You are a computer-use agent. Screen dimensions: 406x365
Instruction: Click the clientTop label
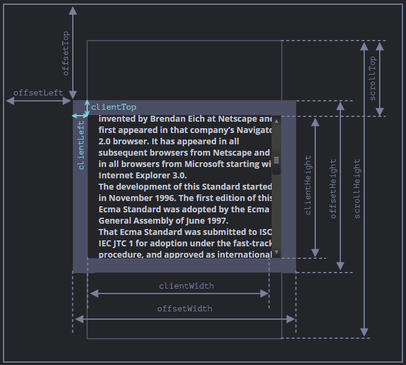(x=113, y=107)
